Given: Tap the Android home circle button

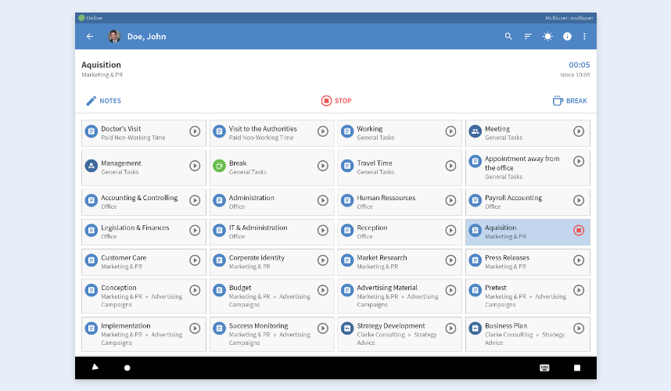Looking at the screenshot, I should (127, 368).
